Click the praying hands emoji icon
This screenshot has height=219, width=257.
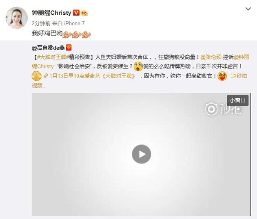[36, 76]
